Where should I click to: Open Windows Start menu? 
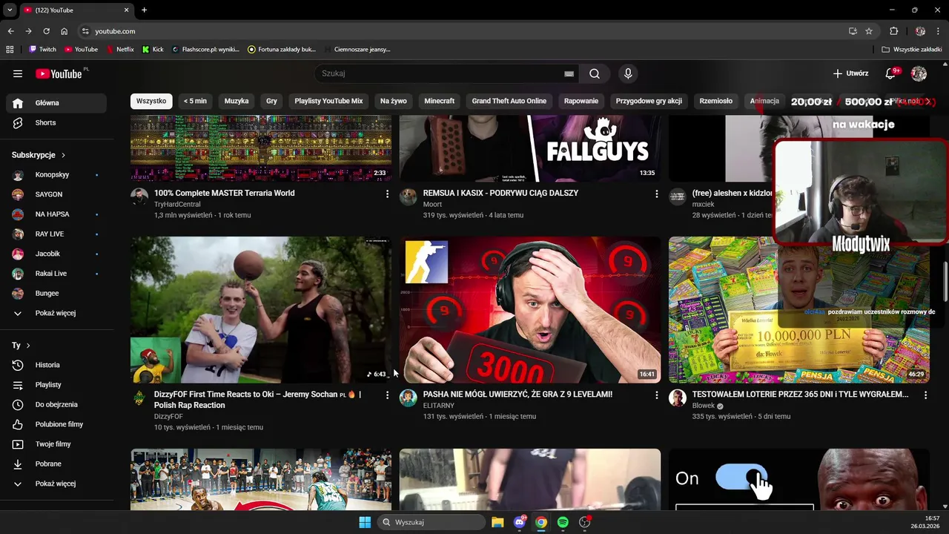pos(365,522)
